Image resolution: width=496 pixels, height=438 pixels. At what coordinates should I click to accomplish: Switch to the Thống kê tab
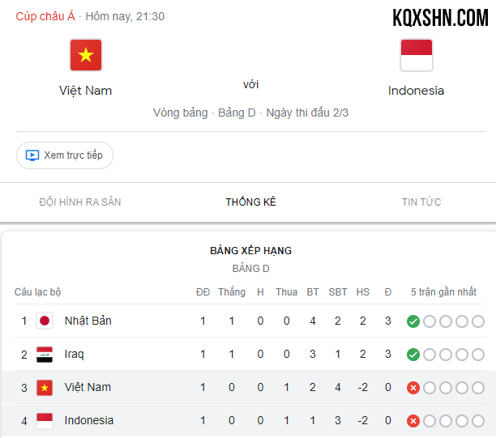click(x=251, y=202)
